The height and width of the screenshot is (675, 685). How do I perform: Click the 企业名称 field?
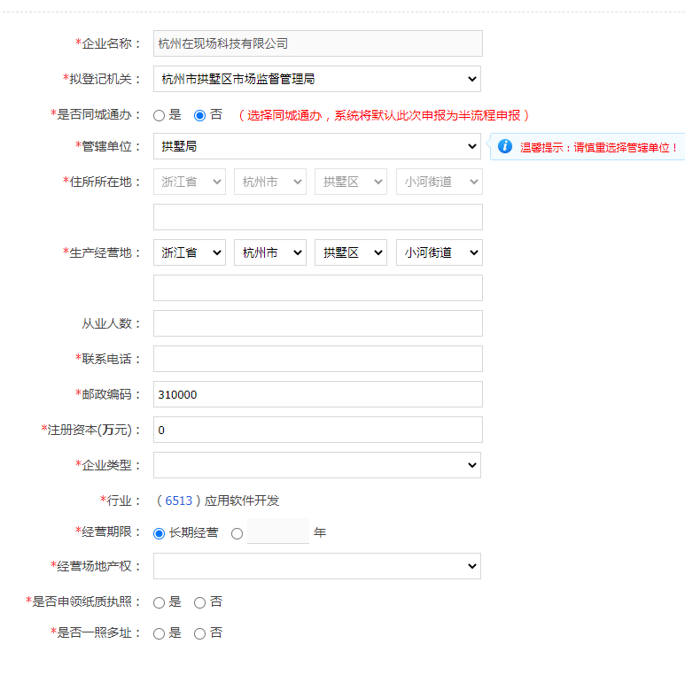[318, 43]
